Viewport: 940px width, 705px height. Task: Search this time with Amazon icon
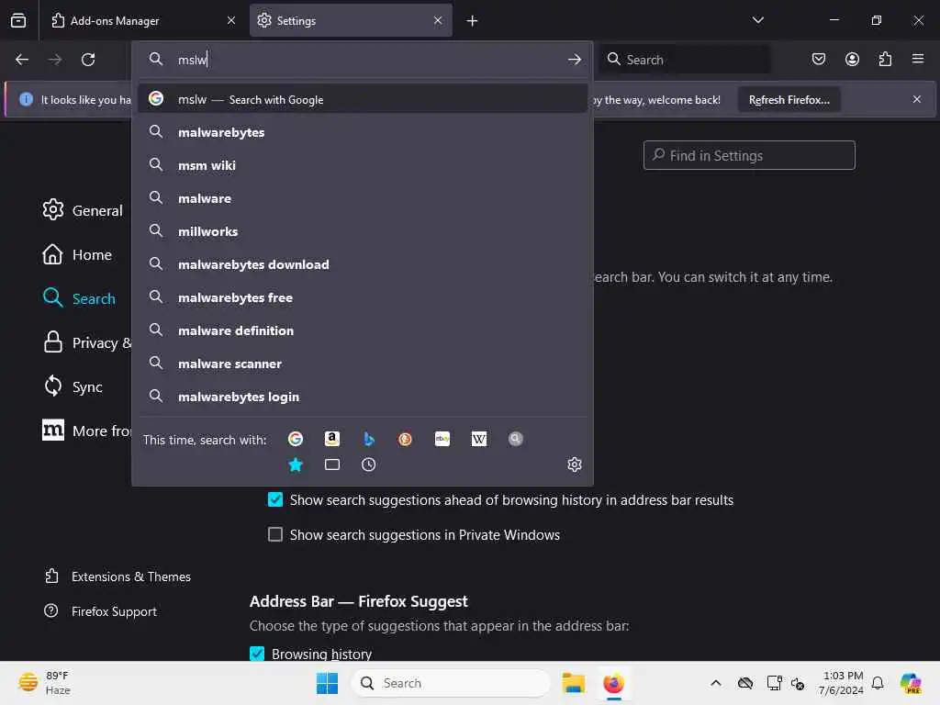pyautogui.click(x=332, y=439)
